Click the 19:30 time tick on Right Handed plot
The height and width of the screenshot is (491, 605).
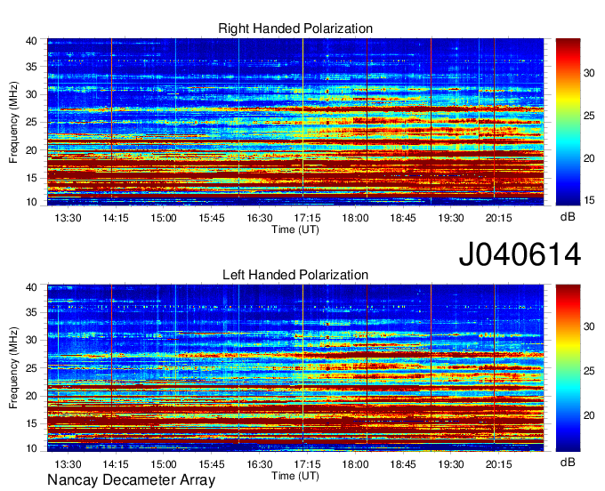pyautogui.click(x=451, y=218)
